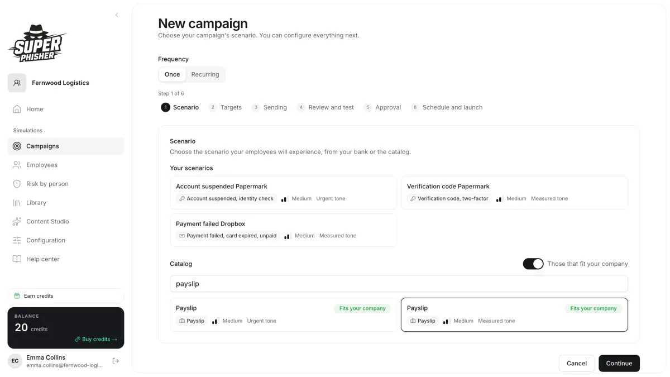Click the Employees people icon

(x=17, y=165)
